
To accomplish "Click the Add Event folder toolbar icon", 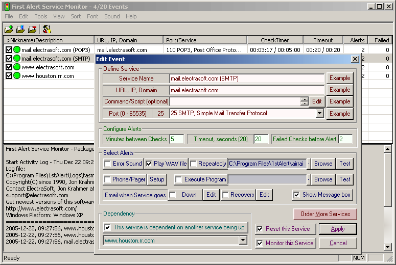I will coord(9,29).
